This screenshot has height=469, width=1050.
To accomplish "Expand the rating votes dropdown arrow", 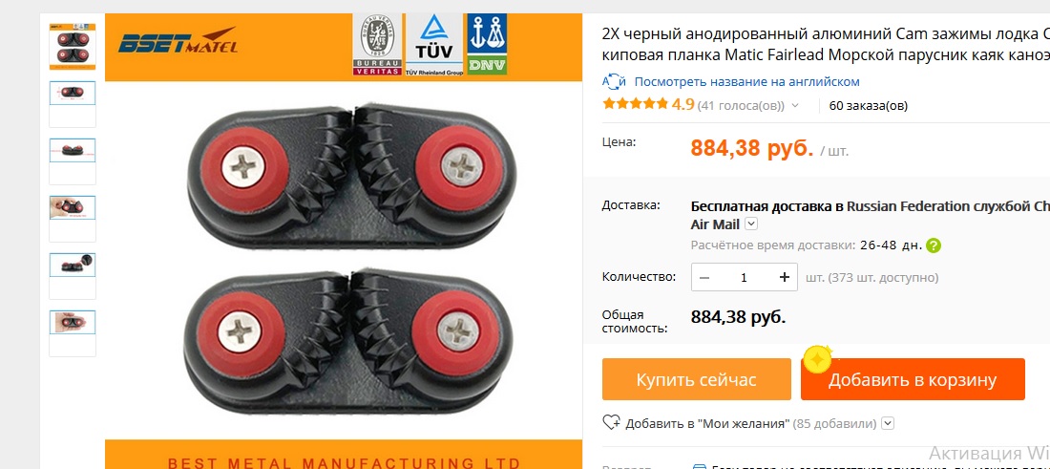I will coord(795,105).
